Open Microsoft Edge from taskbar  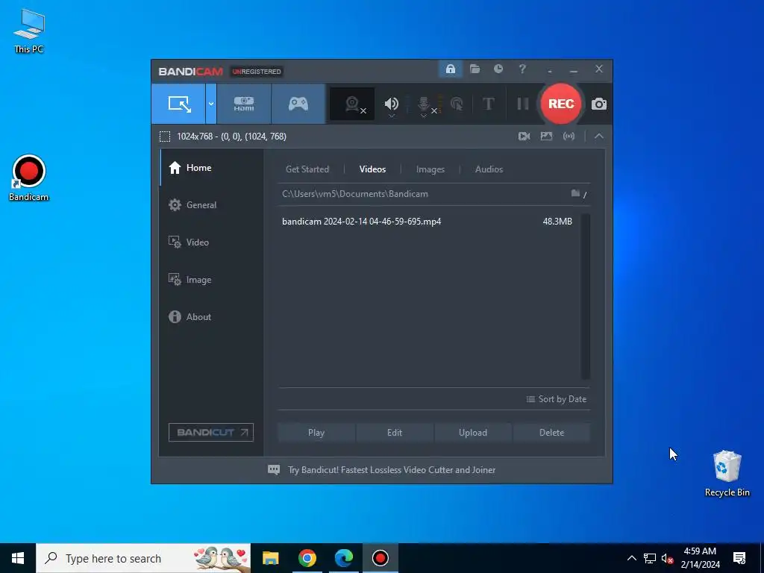coord(343,558)
